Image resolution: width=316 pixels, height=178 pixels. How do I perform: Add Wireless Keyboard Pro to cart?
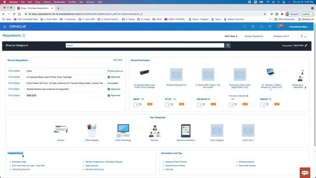coord(172,104)
